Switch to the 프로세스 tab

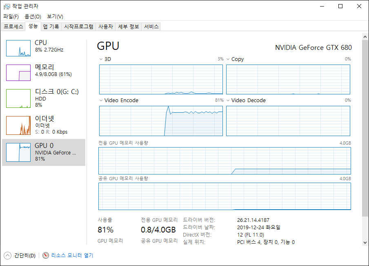(x=13, y=26)
